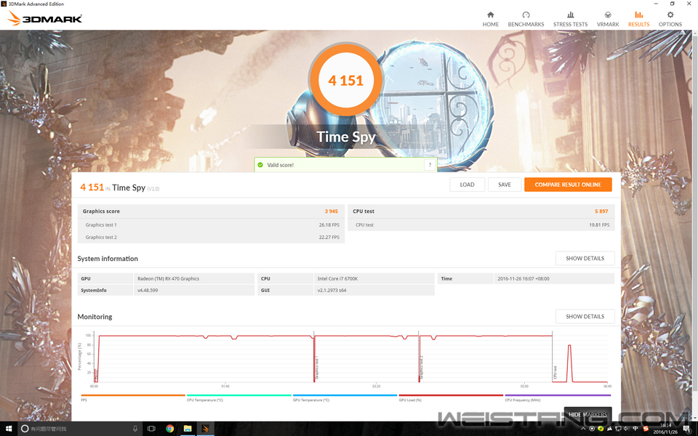
Task: Open the Benchmarks page
Action: (526, 19)
